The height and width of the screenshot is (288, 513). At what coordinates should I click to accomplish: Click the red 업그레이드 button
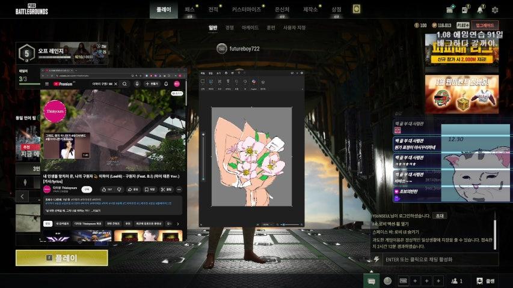point(485,25)
